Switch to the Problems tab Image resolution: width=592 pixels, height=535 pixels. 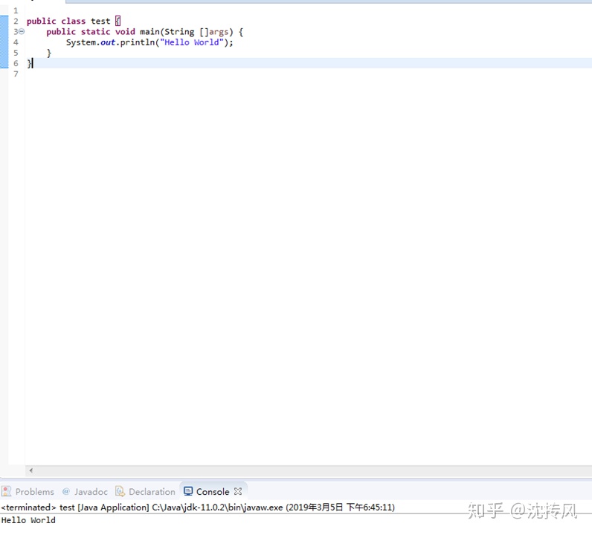click(x=28, y=492)
